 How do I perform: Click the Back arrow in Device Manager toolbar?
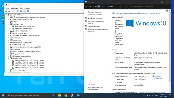6,11
